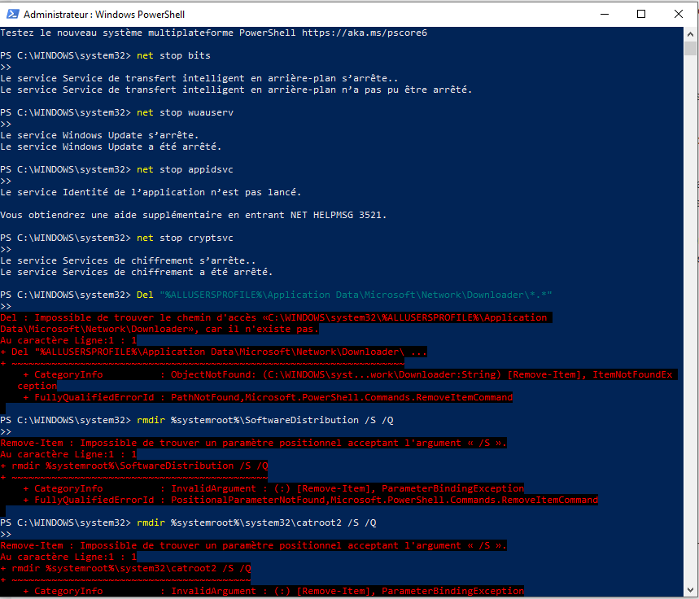Viewport: 699px width, 599px height.
Task: Click line 'n'a pas pu être arrêté'
Action: coord(236,90)
